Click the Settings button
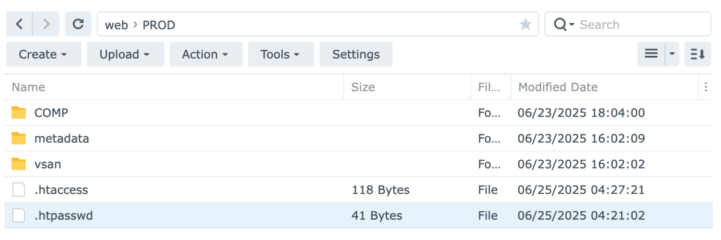The image size is (721, 240). [356, 55]
